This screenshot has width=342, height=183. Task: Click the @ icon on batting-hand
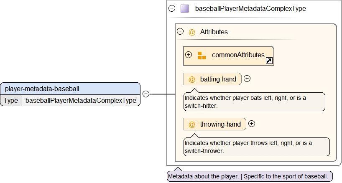(x=192, y=79)
